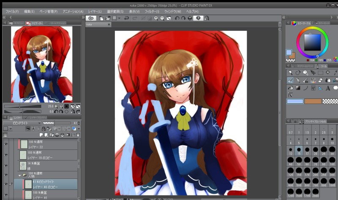Rotate canvas right in top toolbar
338x200 pixels.
pos(183,19)
